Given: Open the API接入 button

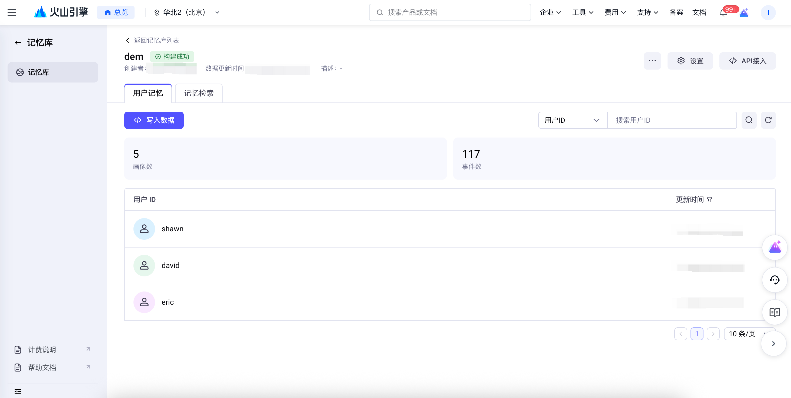Looking at the screenshot, I should tap(747, 61).
